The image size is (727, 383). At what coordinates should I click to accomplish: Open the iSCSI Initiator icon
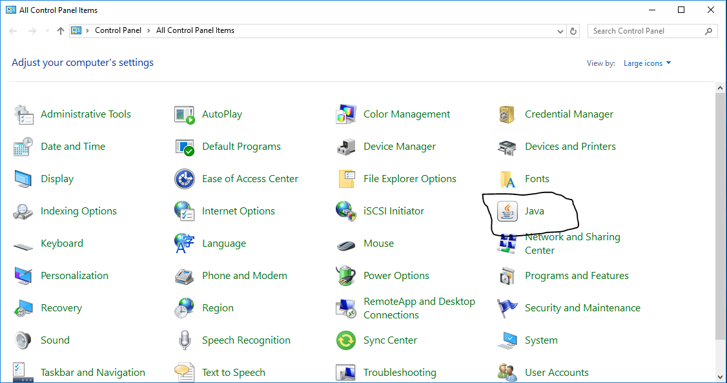(x=346, y=211)
